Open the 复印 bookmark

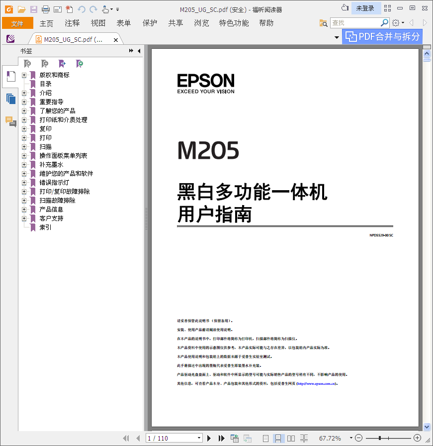[x=45, y=129]
